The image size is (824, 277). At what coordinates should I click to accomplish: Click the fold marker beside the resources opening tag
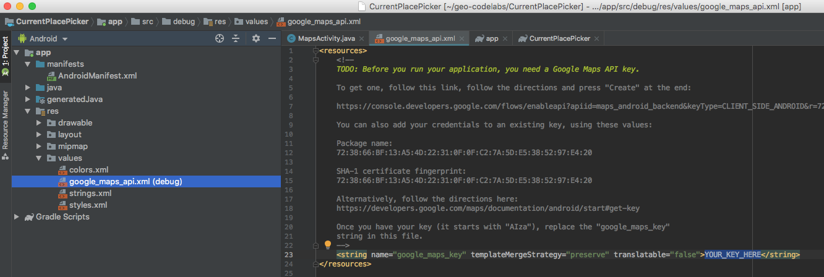[315, 51]
